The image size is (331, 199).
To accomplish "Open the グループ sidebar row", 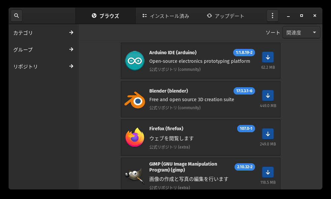I will (x=44, y=50).
